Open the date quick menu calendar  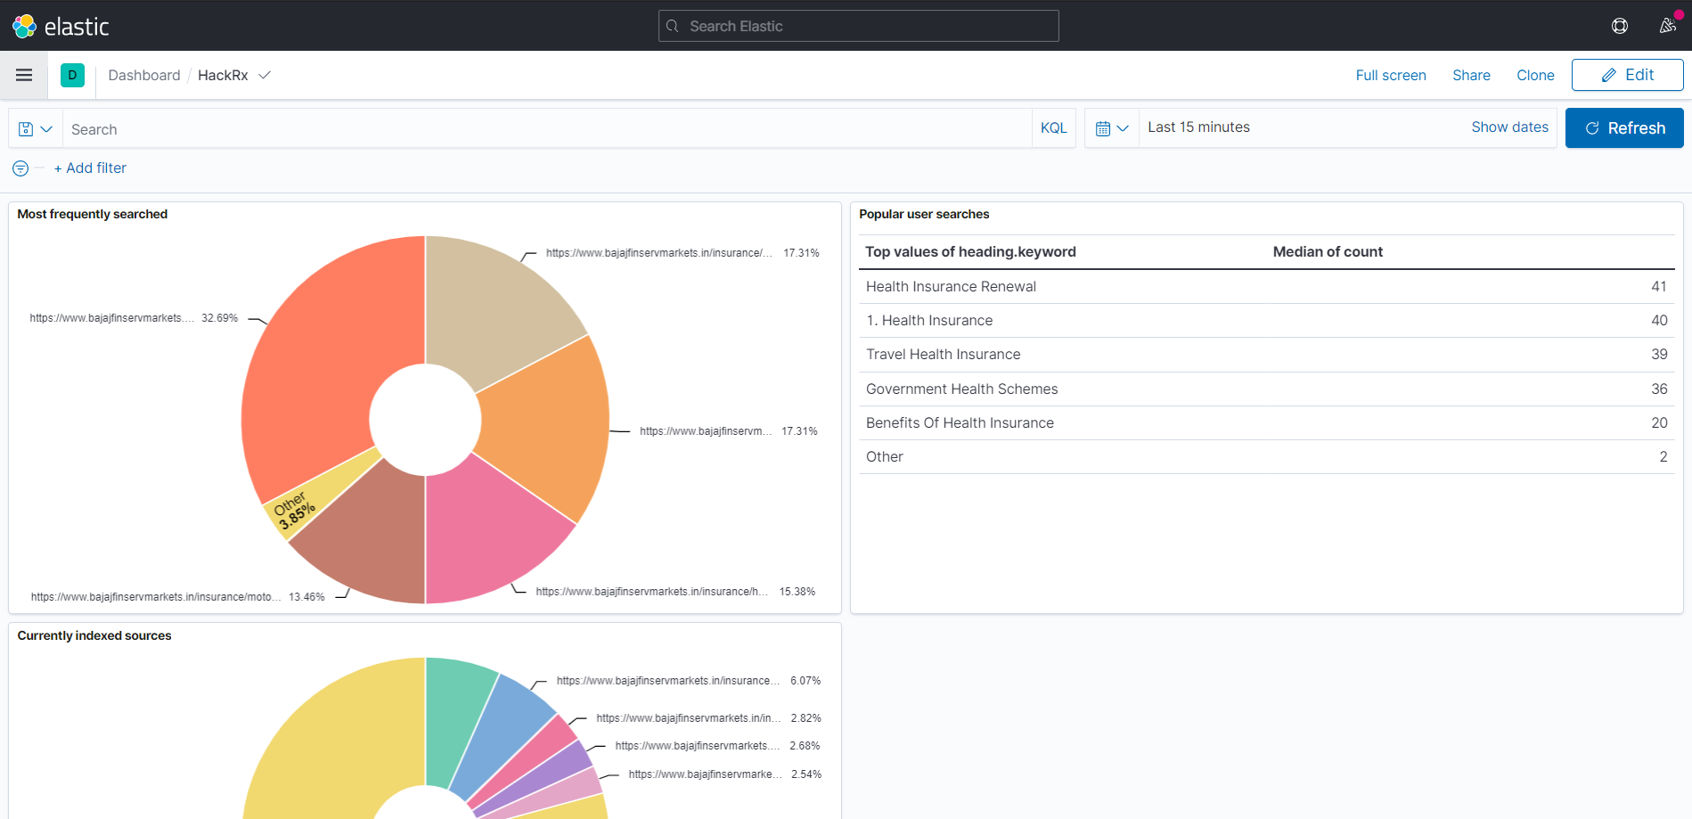click(1112, 128)
